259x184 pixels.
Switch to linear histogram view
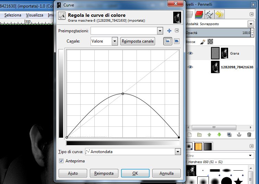[168, 41]
